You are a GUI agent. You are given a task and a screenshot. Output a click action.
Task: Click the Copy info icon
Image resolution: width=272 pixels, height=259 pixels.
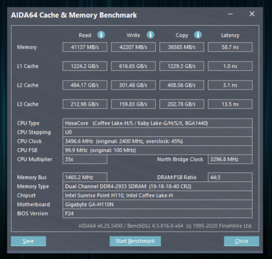(198, 35)
